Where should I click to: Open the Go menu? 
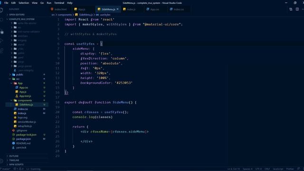click(x=42, y=3)
